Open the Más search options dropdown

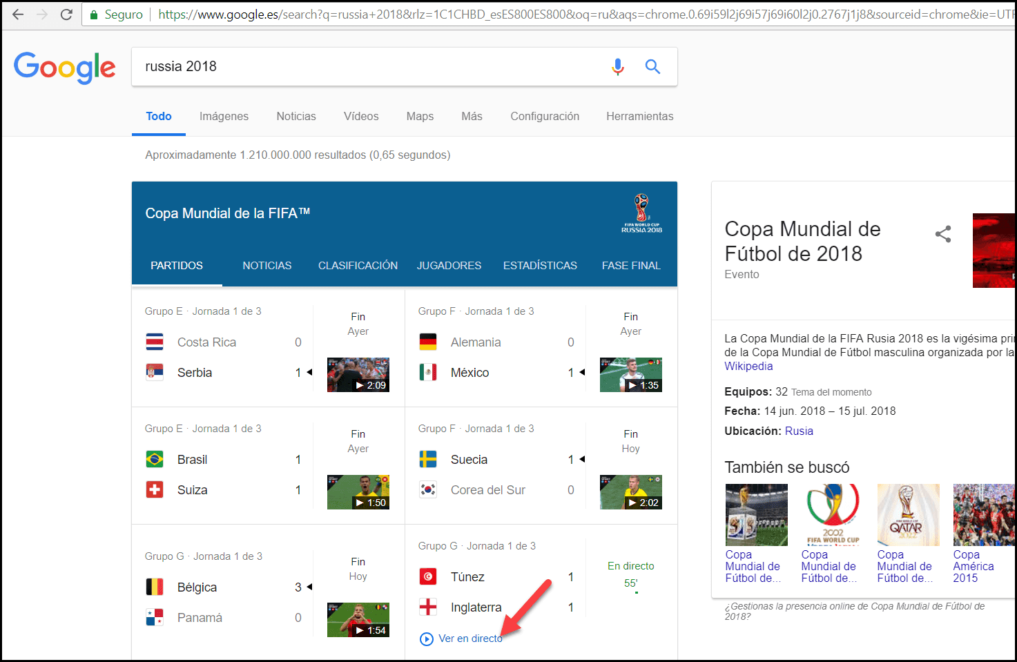pyautogui.click(x=472, y=116)
